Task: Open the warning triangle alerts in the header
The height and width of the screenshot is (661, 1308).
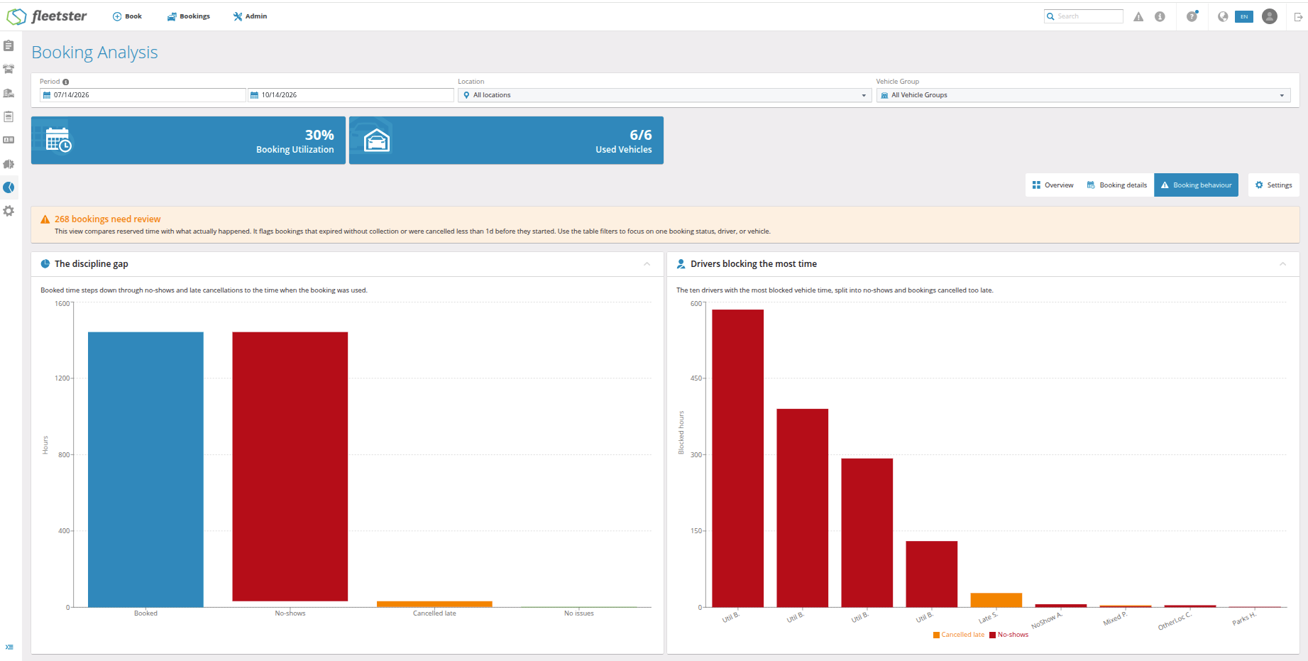Action: click(x=1138, y=16)
